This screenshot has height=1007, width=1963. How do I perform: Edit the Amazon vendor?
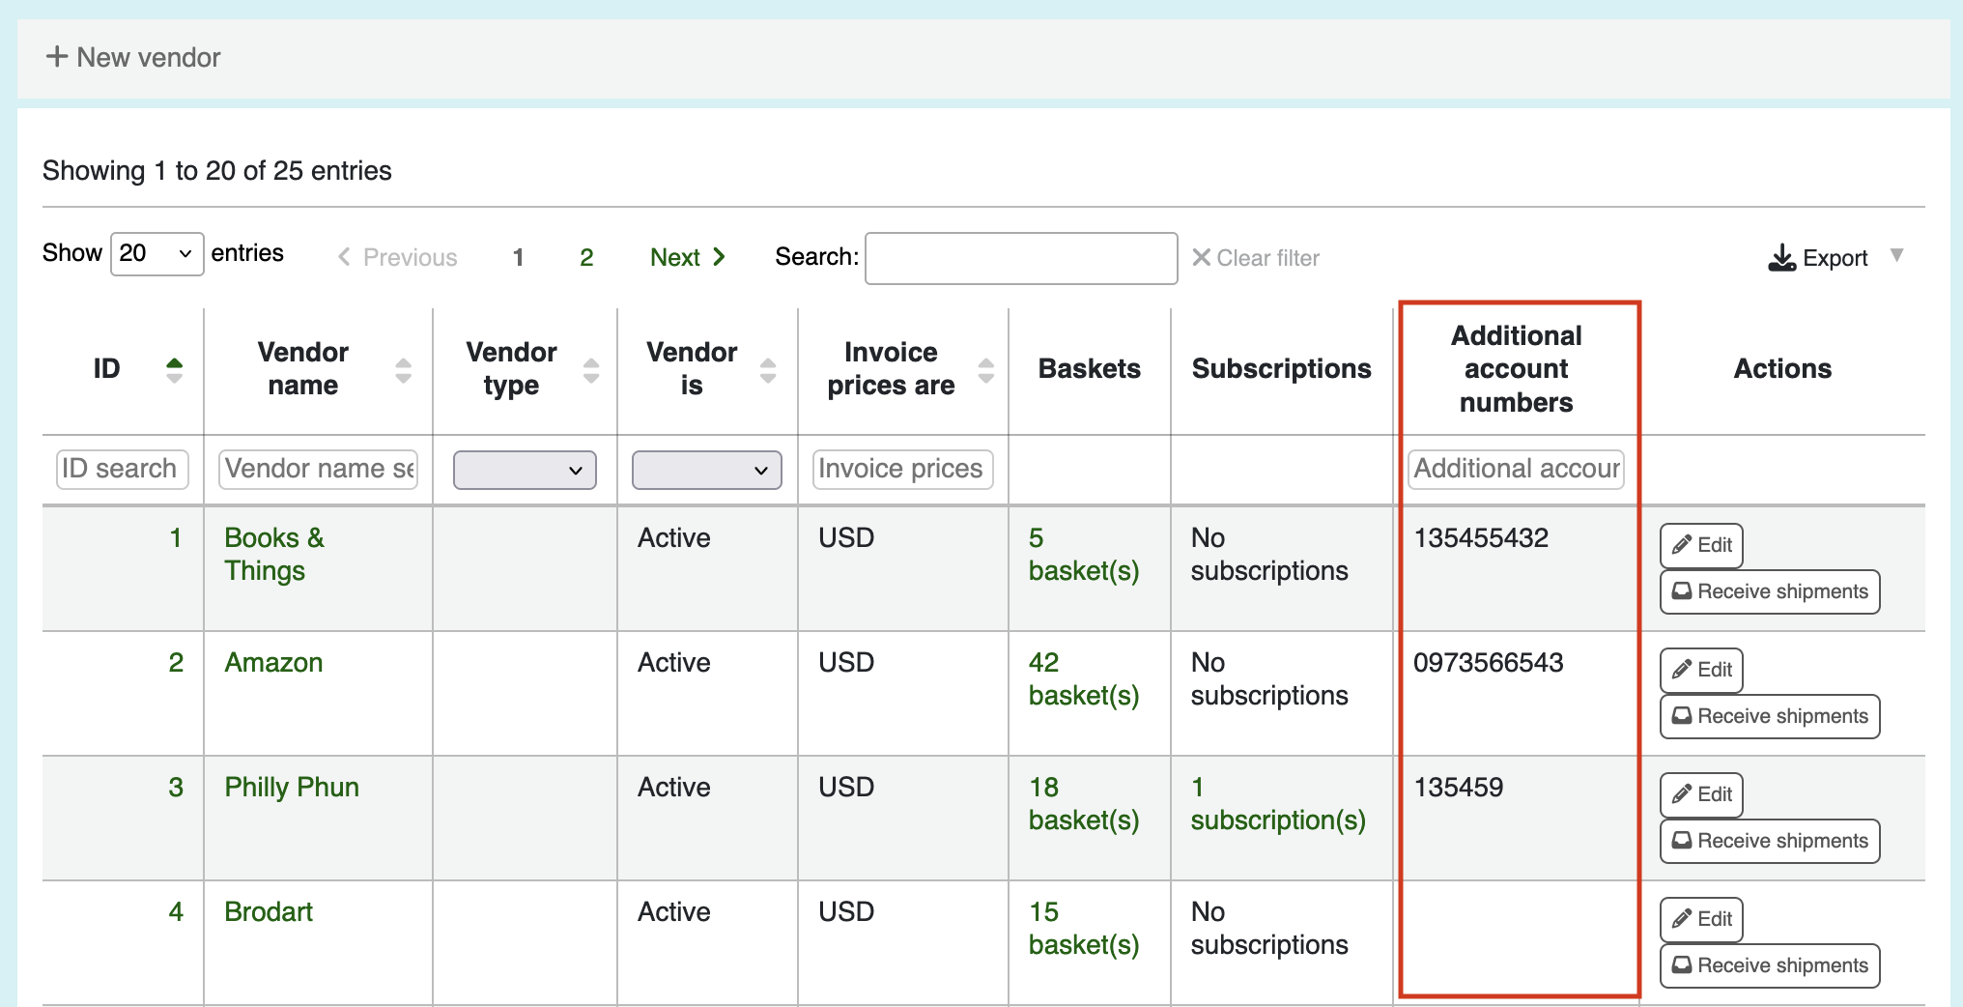pyautogui.click(x=1702, y=670)
